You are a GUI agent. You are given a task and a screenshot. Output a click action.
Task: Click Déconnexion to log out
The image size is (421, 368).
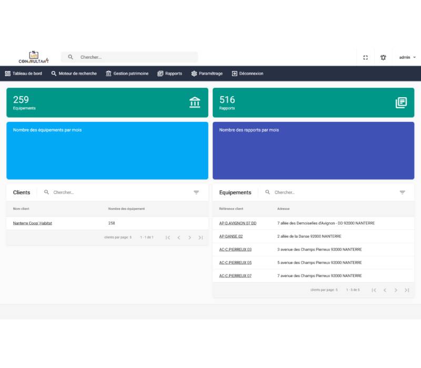[x=247, y=74]
